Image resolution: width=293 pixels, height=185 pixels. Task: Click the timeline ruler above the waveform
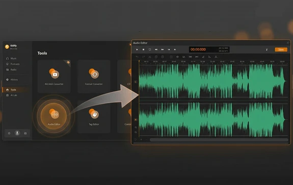click(x=214, y=62)
